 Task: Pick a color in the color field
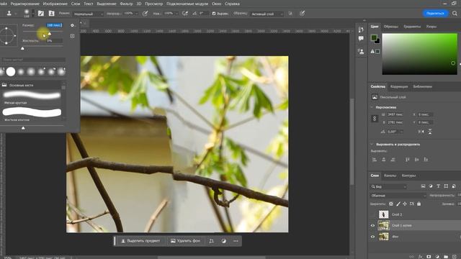(419, 54)
